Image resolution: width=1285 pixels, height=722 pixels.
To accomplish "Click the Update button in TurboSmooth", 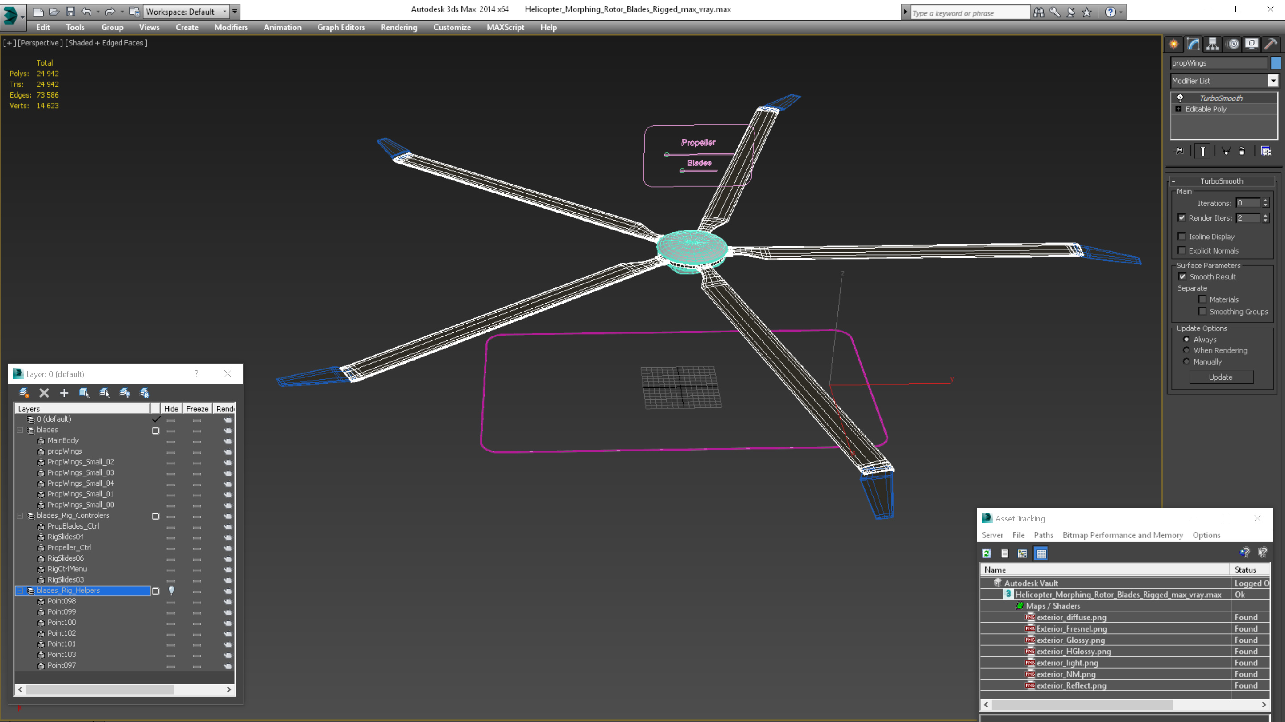I will coord(1221,377).
